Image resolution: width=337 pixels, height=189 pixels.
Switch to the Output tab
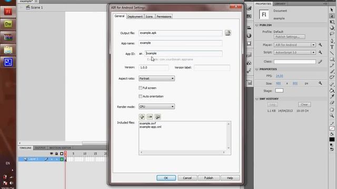pyautogui.click(x=40, y=148)
